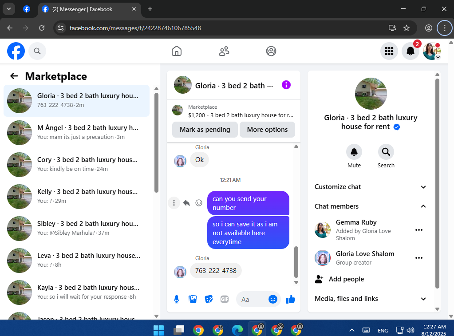Mute the conversation bell icon
454x336 pixels.
[x=354, y=152]
